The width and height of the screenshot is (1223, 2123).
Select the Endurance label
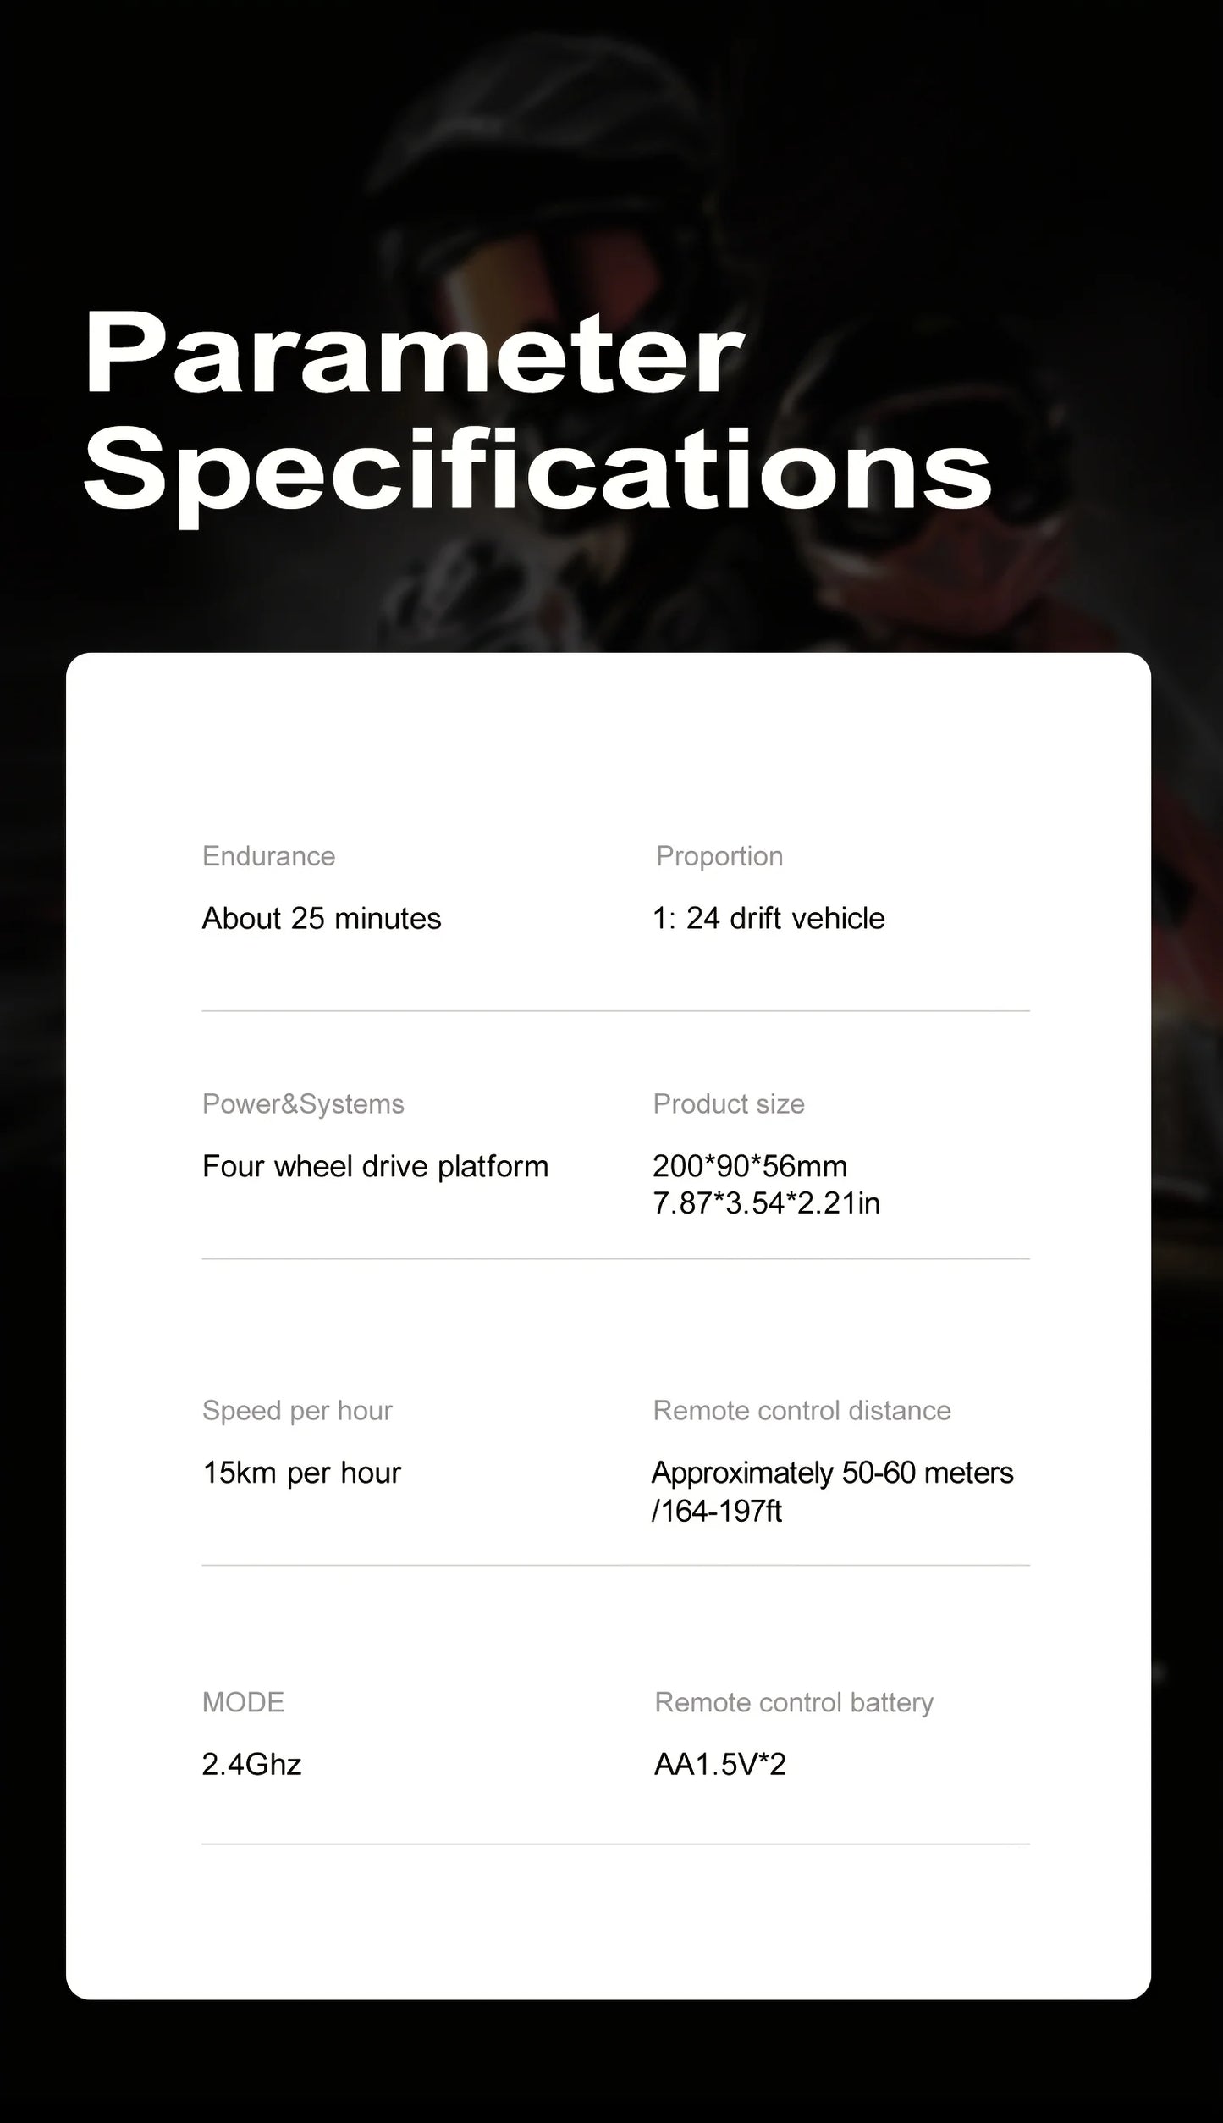click(268, 856)
